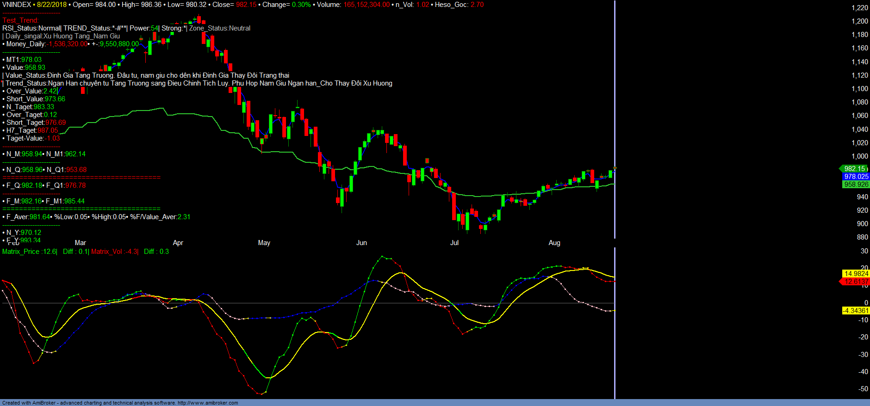The image size is (870, 406).
Task: Click the Apr label on the time axis
Action: click(178, 243)
